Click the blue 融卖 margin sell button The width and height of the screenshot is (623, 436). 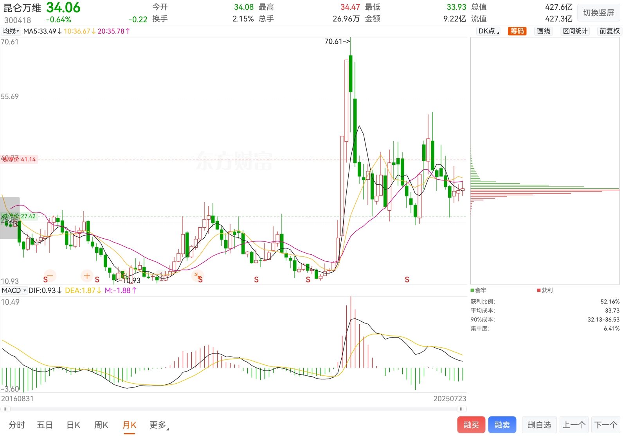[x=502, y=425]
